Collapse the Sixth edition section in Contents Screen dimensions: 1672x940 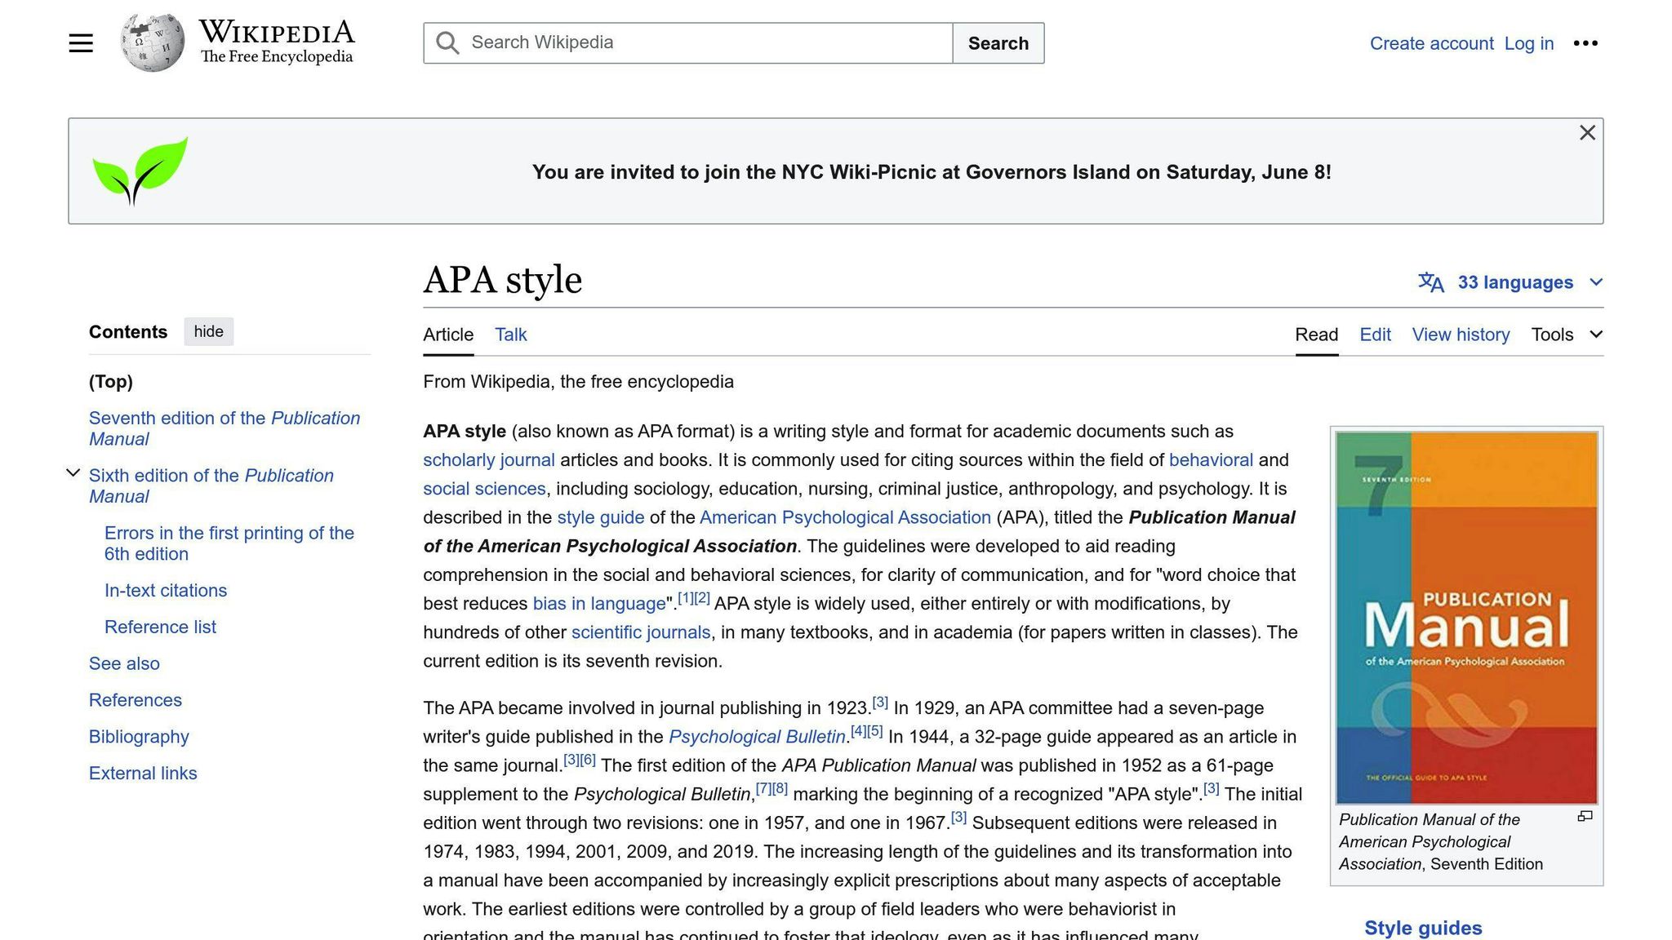pos(72,472)
